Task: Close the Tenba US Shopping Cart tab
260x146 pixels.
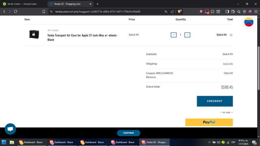Action: click(x=90, y=4)
